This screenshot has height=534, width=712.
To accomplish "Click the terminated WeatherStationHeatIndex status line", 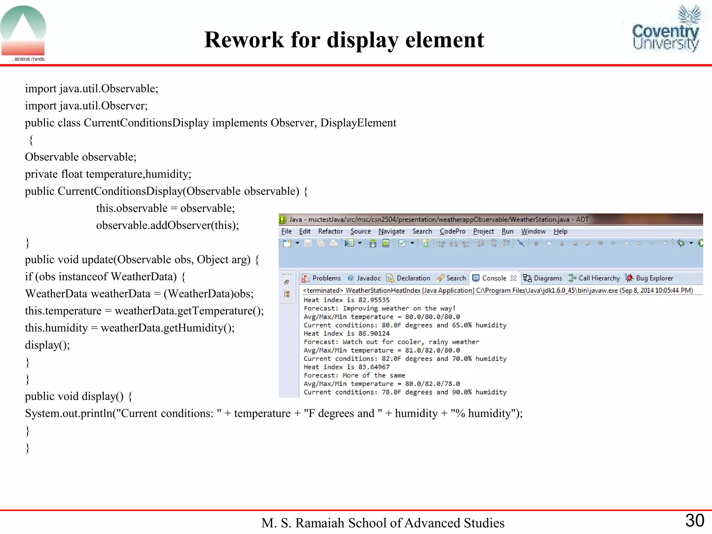I will point(498,290).
